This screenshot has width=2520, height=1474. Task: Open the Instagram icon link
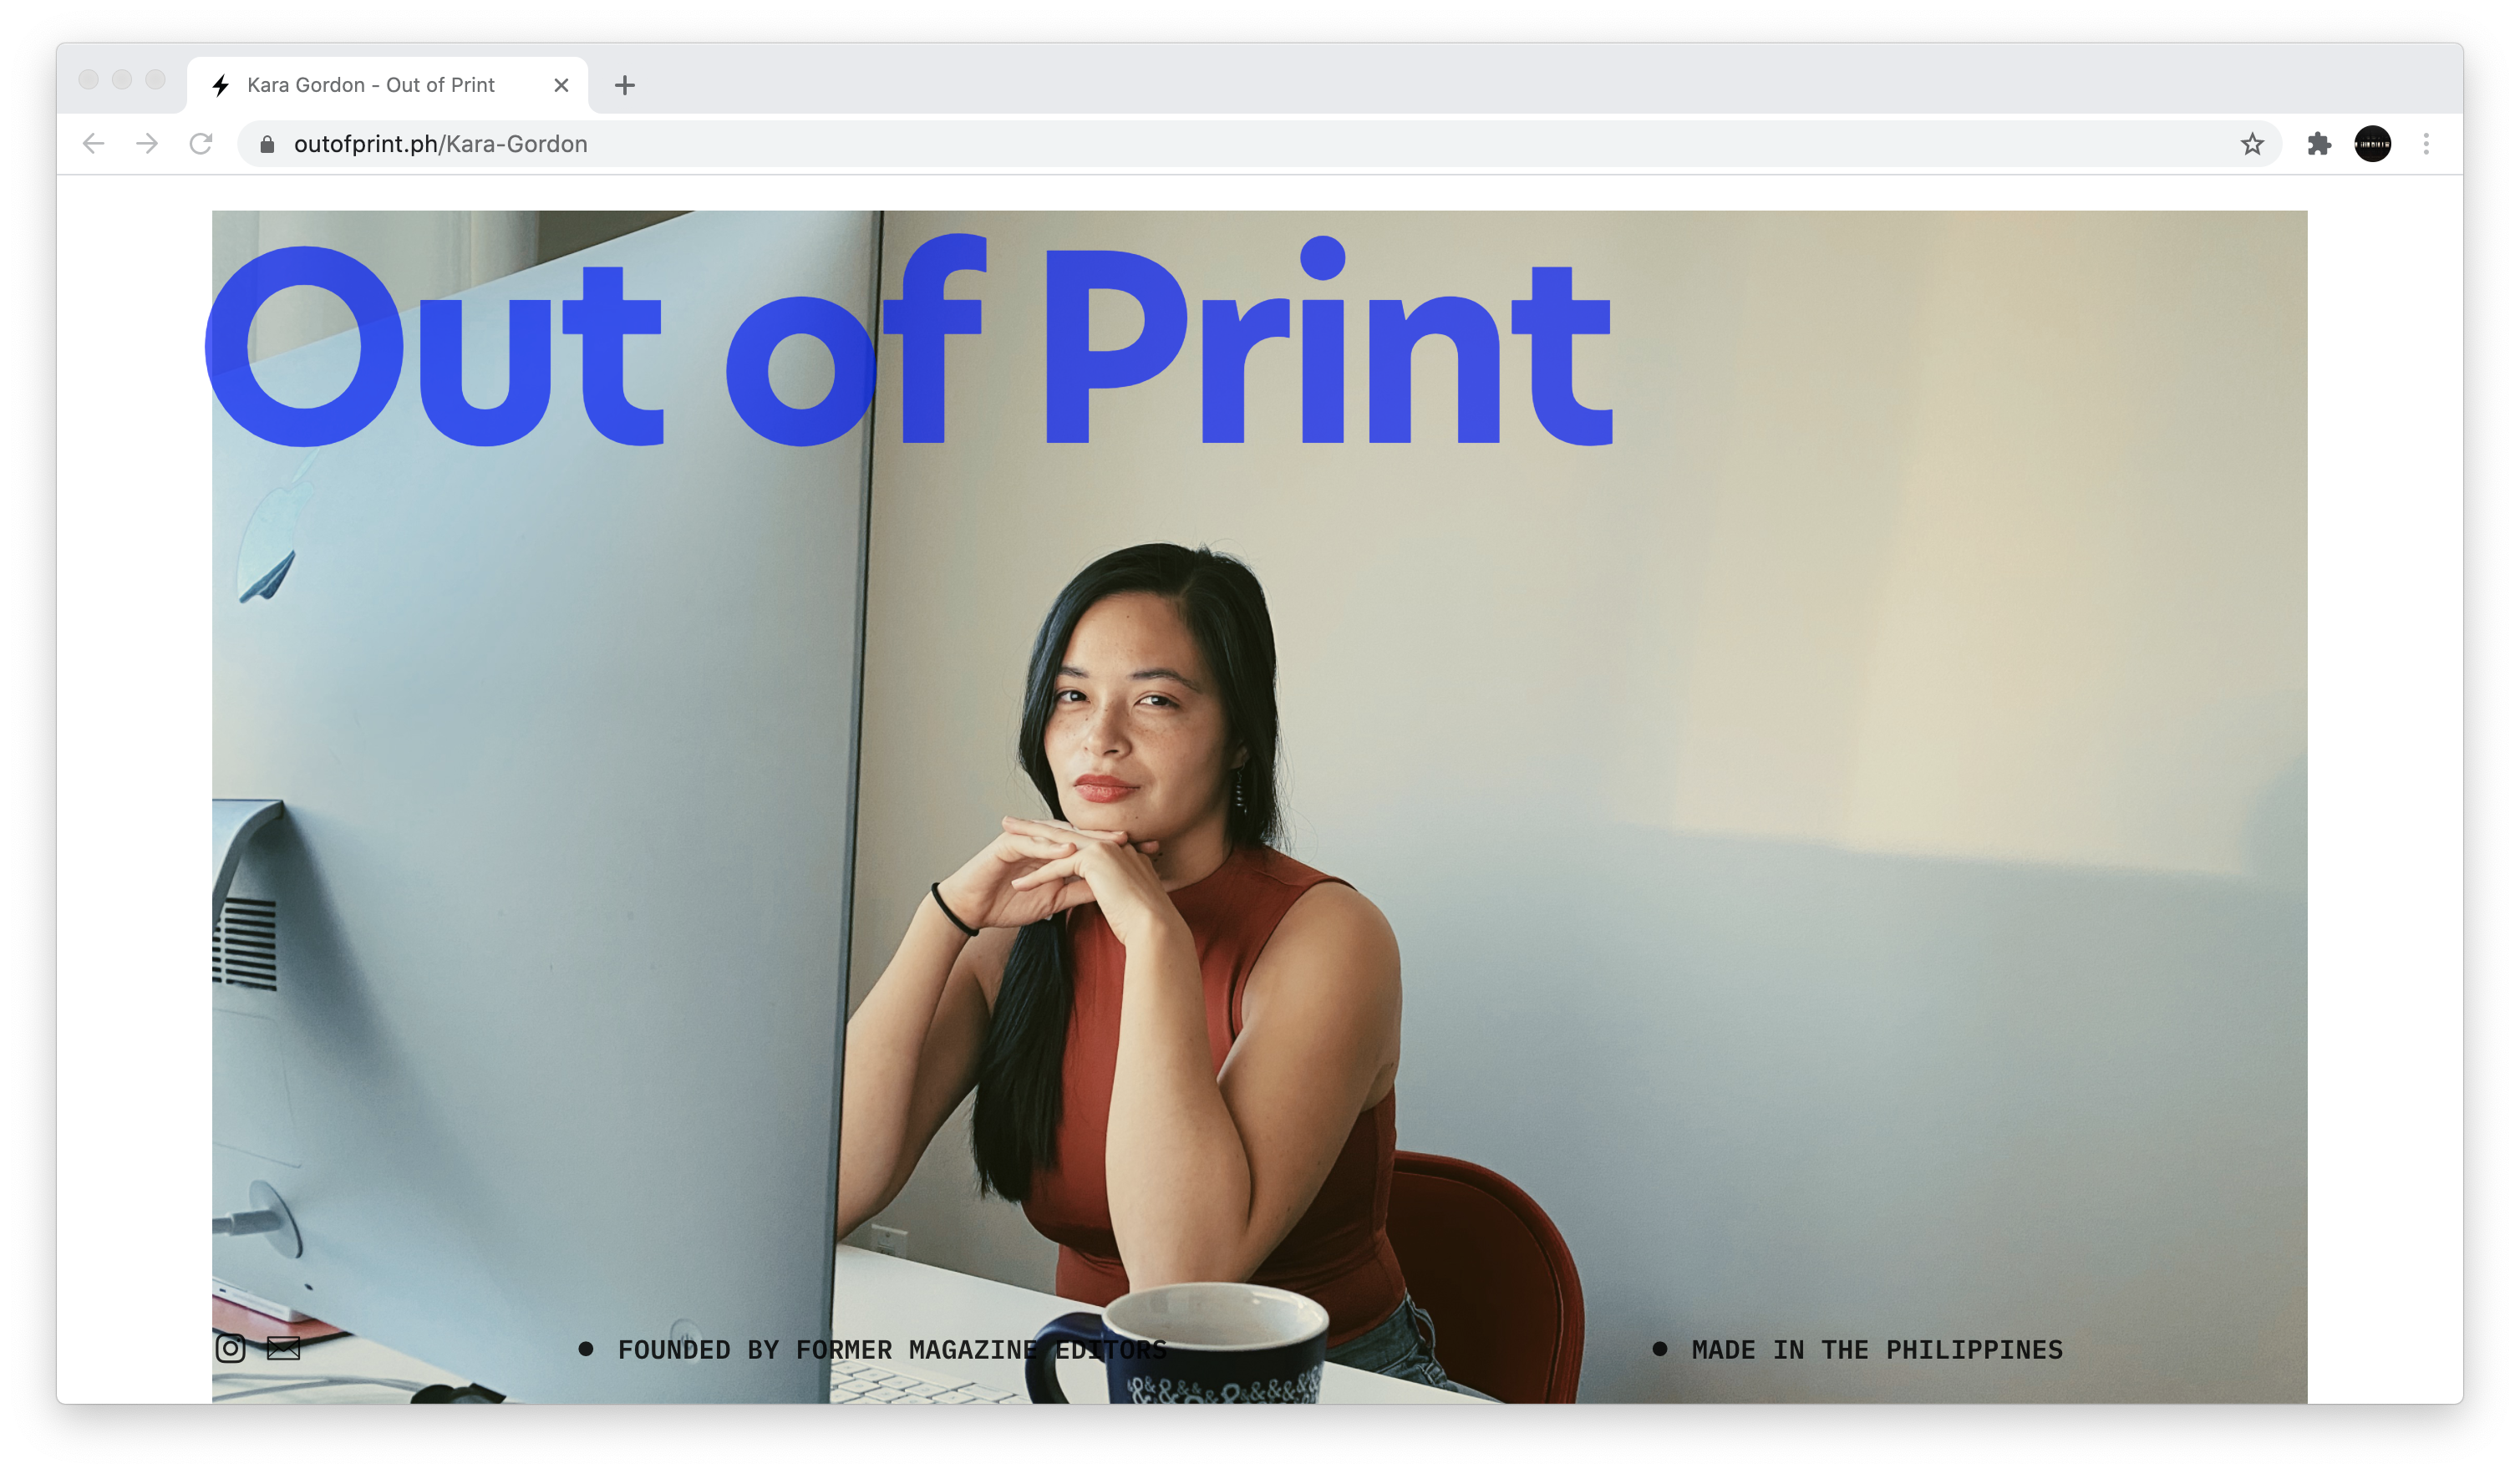(x=230, y=1348)
